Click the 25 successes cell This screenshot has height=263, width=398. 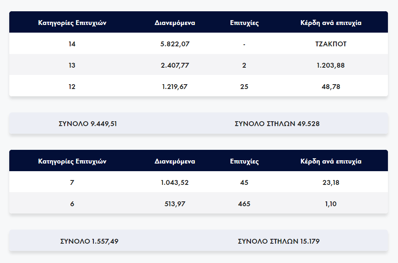pos(244,86)
